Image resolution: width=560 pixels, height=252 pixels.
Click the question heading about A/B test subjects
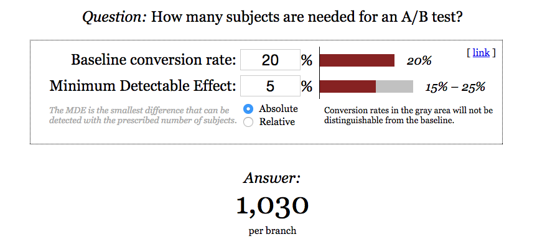pos(272,17)
